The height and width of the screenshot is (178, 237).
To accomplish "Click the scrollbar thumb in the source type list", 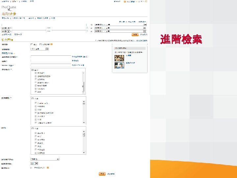I will pos(83,86).
